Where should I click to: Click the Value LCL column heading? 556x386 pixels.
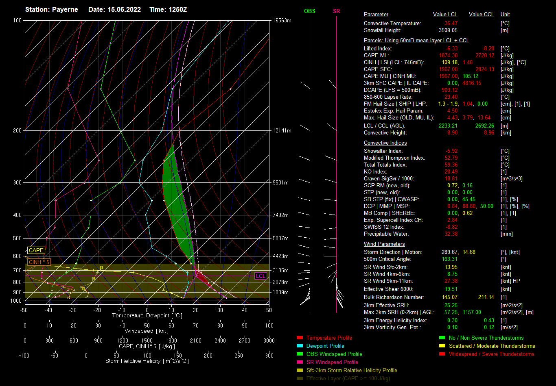[445, 15]
